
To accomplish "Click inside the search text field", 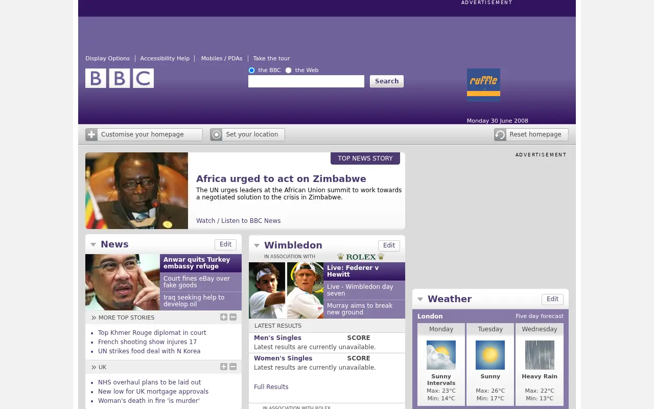I will click(x=306, y=81).
